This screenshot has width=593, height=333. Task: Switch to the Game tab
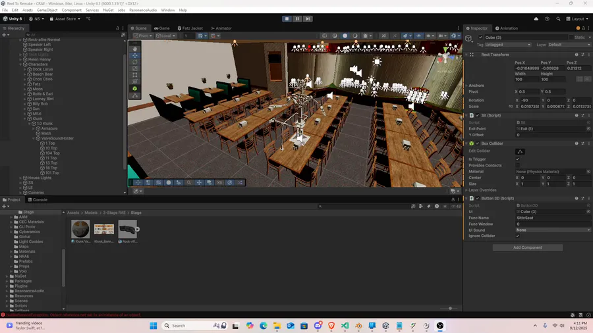point(162,28)
